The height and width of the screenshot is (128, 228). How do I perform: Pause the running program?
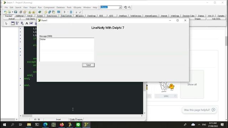click(71, 12)
